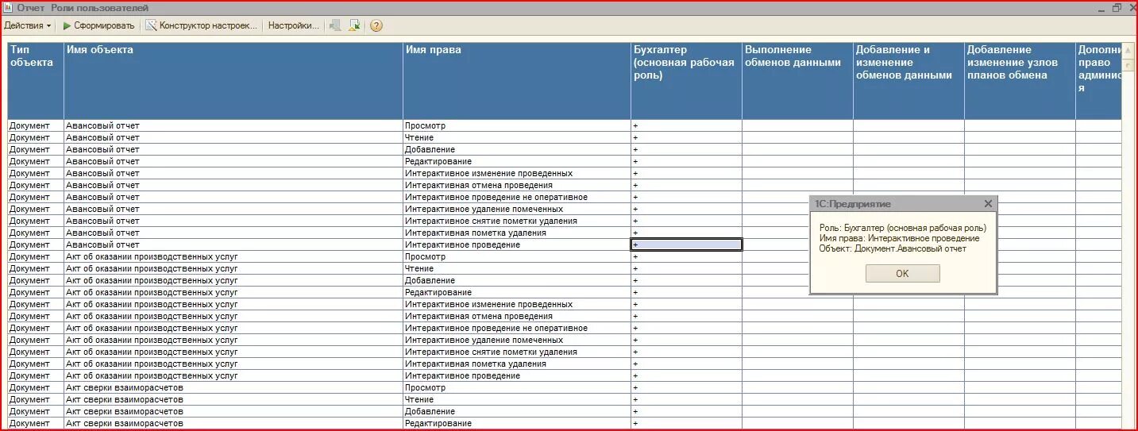Open the Настройки... settings dialog

[294, 25]
